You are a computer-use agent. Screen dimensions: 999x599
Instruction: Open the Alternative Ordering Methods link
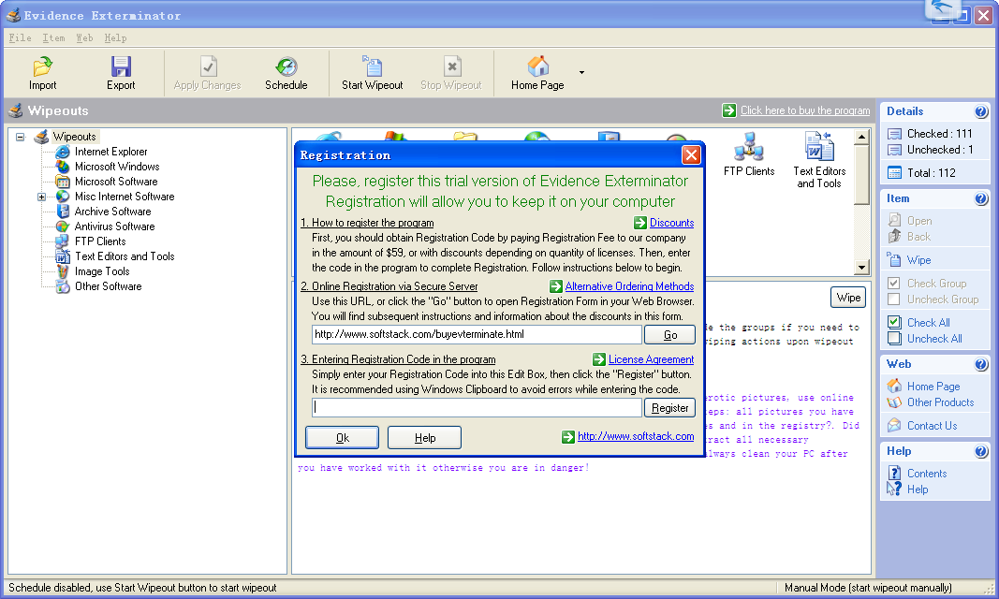(629, 286)
